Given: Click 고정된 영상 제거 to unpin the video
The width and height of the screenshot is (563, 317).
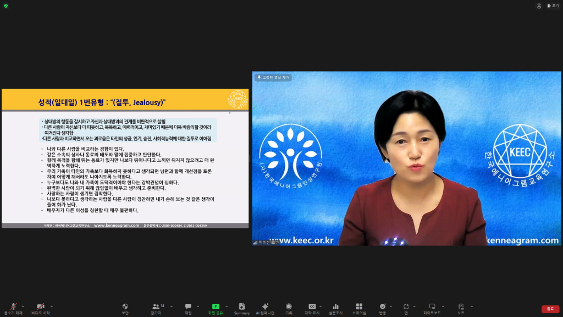Looking at the screenshot, I should click(x=273, y=78).
